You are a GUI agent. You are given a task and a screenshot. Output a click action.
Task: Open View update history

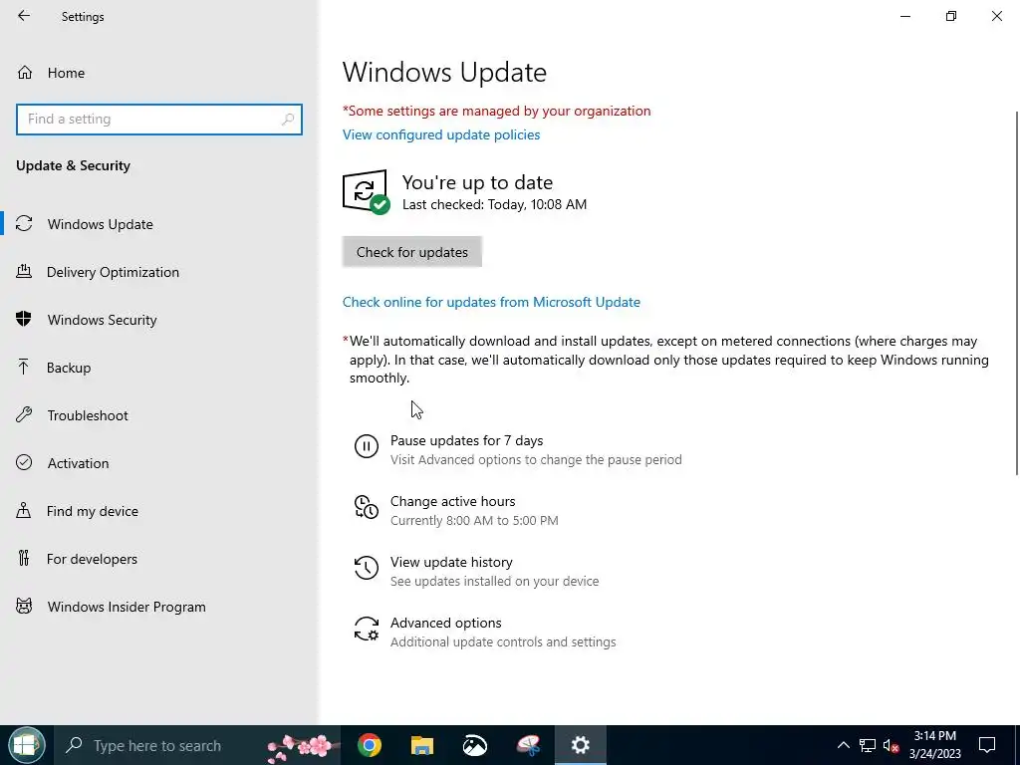click(x=476, y=571)
